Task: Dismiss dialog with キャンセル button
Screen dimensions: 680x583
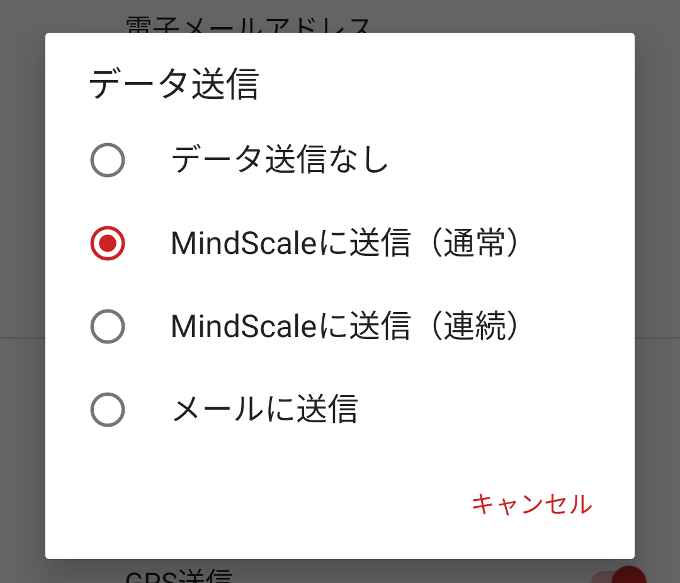Action: (x=531, y=504)
